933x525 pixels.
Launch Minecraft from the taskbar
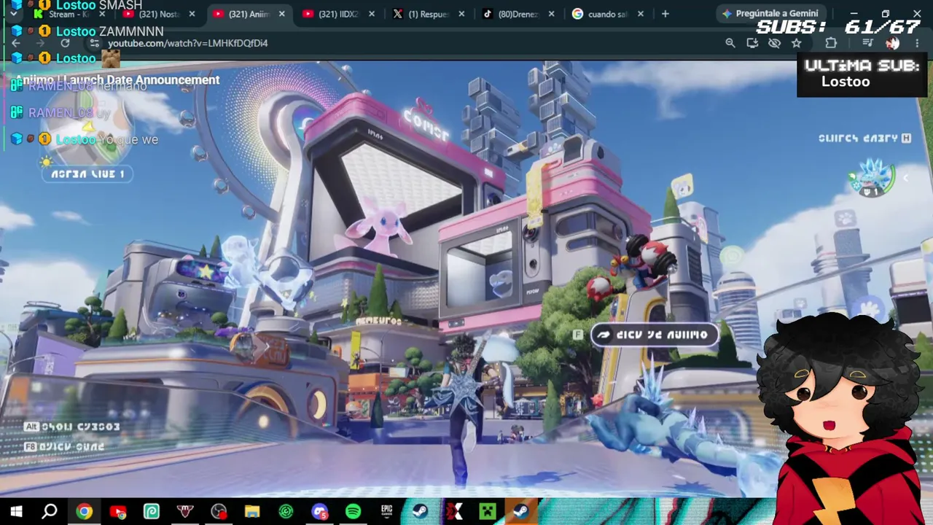tap(488, 512)
